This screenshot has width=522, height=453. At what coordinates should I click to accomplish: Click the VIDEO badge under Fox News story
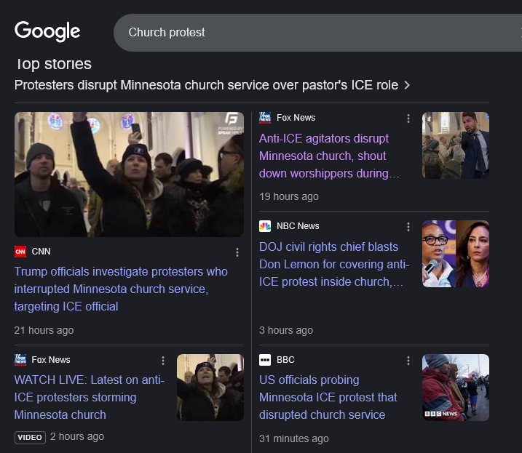(30, 437)
